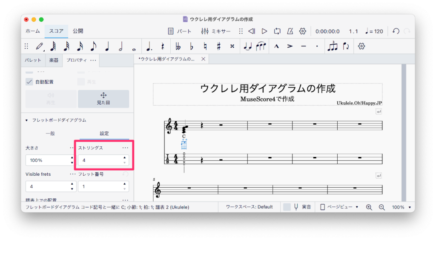The width and height of the screenshot is (436, 254).
Task: Select the quarter note duration
Action: point(107,46)
